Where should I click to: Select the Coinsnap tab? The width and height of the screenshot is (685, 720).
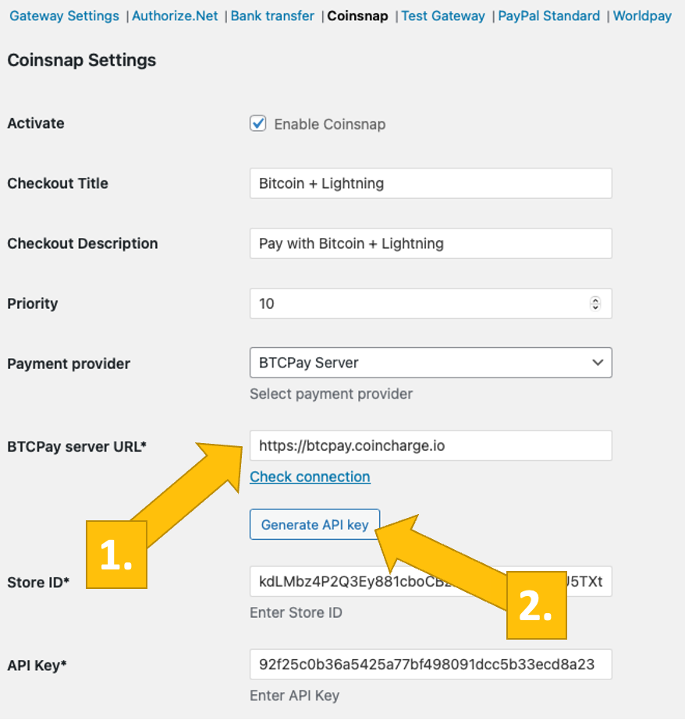click(x=357, y=16)
